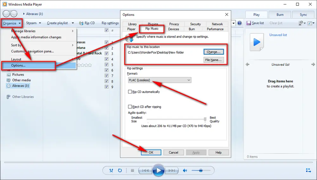317x180 pixels.
Task: Toggle the repeat playback icon
Action: pyautogui.click(x=120, y=171)
